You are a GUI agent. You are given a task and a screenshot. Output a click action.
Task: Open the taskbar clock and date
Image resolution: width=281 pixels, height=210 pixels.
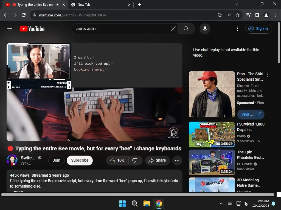point(261,203)
